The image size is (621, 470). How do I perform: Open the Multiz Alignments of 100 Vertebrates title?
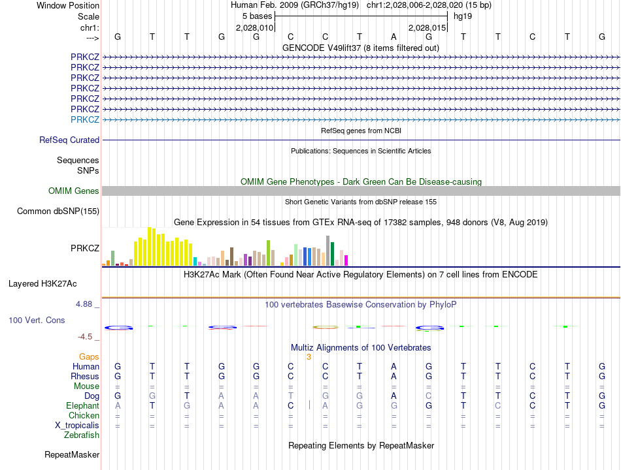click(x=361, y=348)
